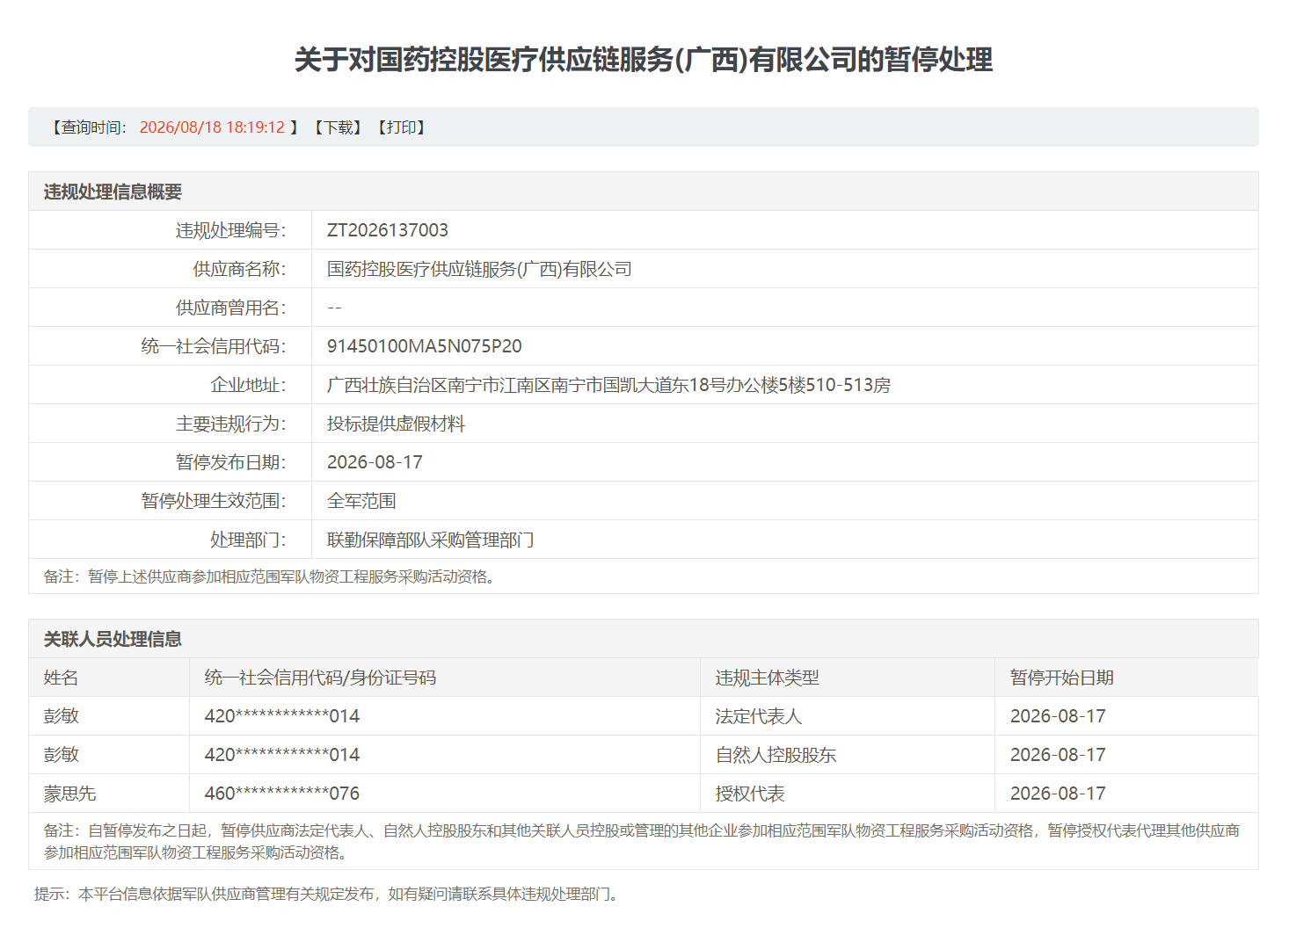The image size is (1289, 928).
Task: Click the 统一社会信用代码/身份证号码 column header
Action: click(x=320, y=678)
